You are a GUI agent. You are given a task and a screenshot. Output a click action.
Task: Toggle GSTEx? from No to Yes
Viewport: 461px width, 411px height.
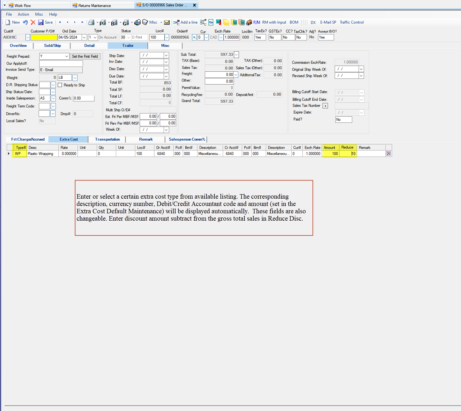coord(274,37)
